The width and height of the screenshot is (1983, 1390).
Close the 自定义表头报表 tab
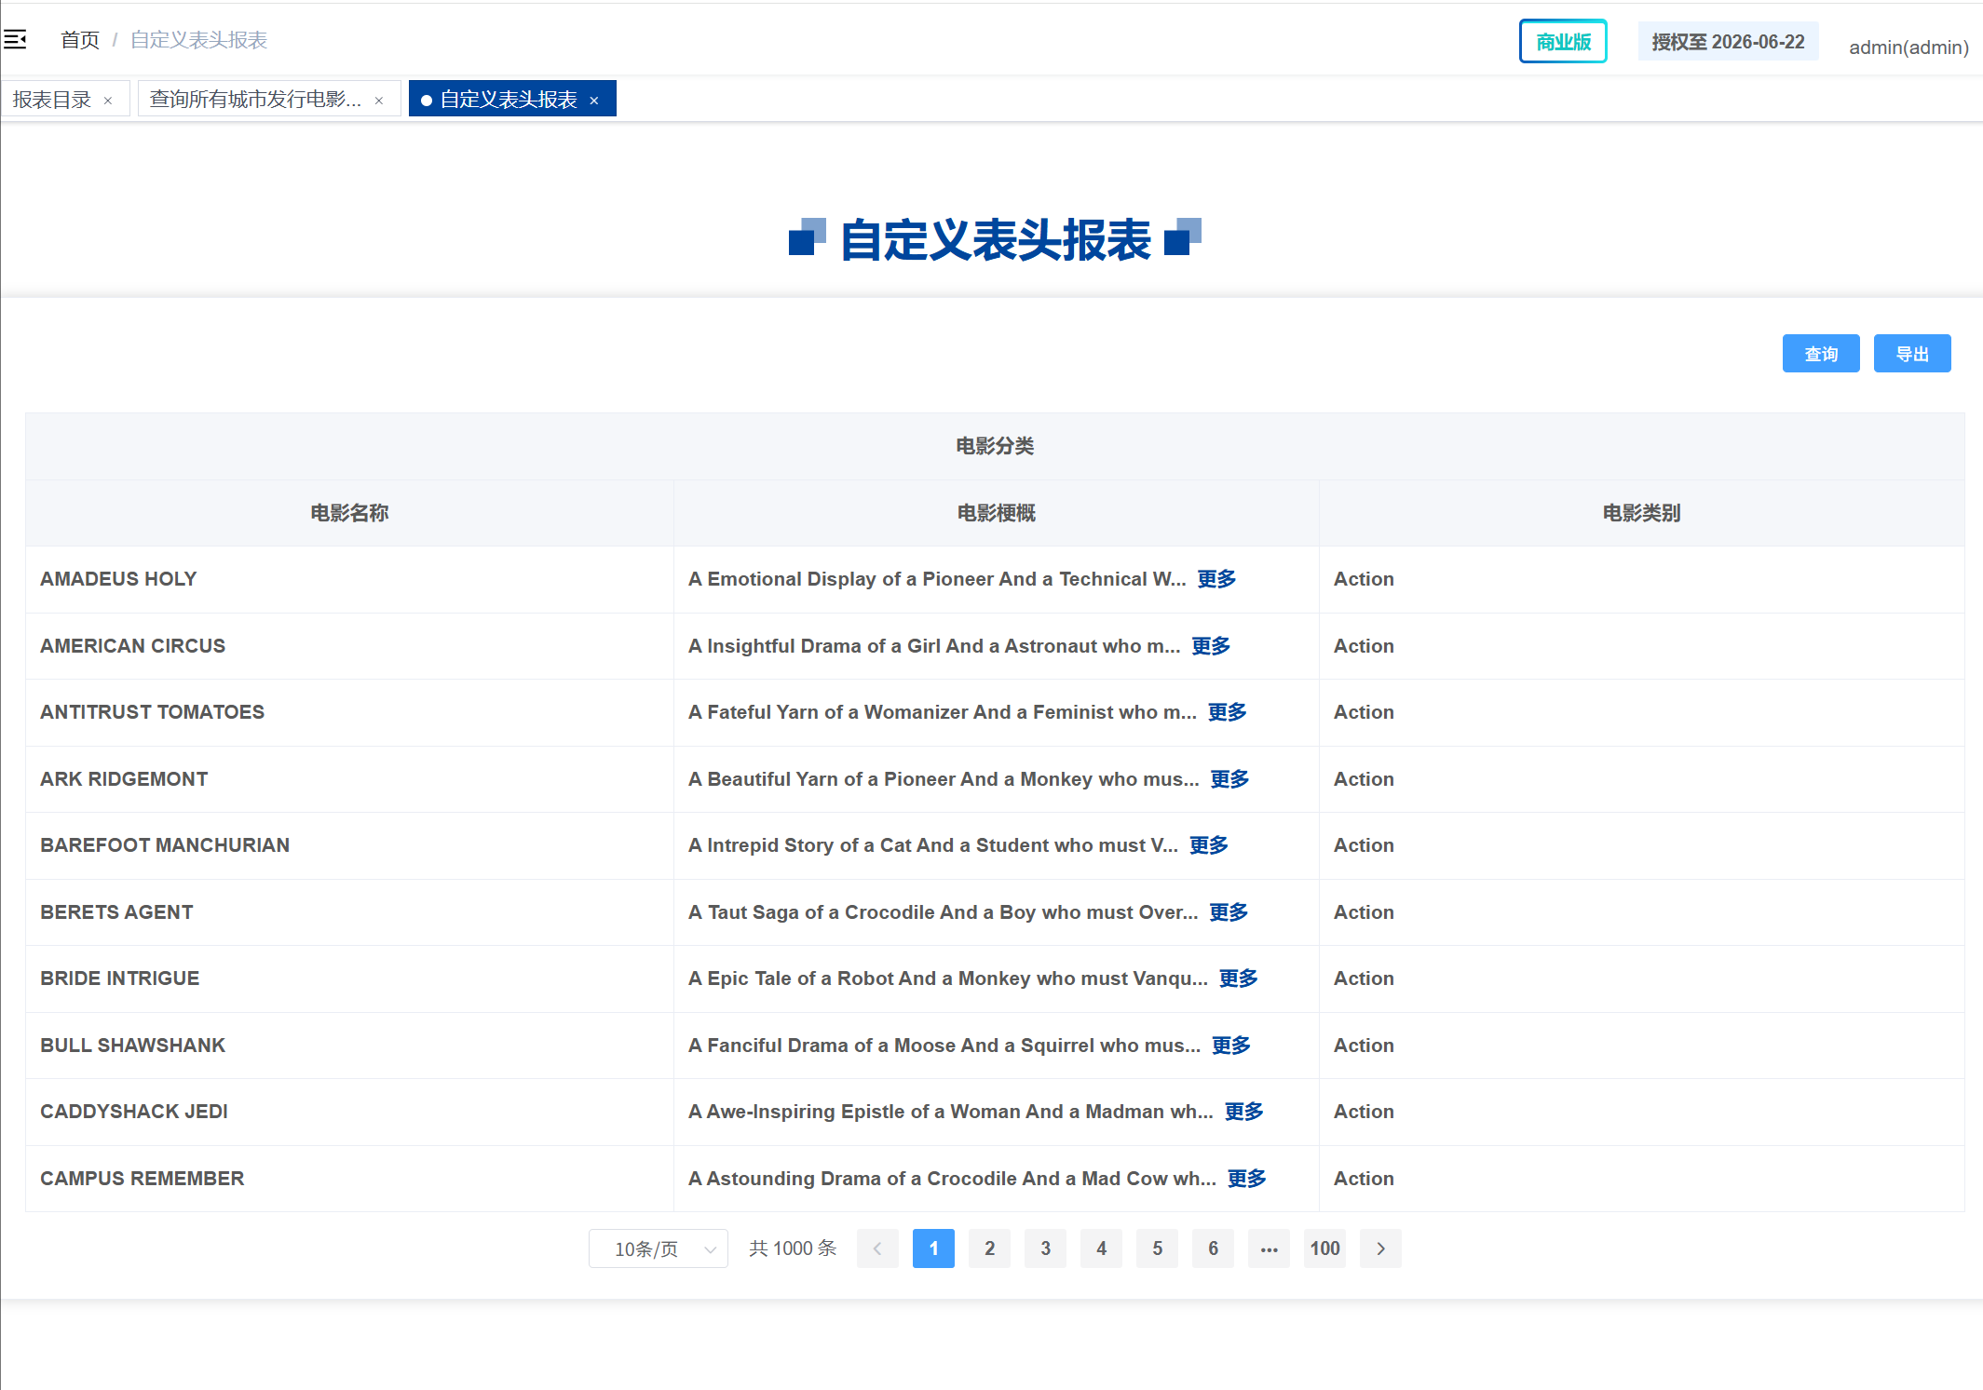594,101
